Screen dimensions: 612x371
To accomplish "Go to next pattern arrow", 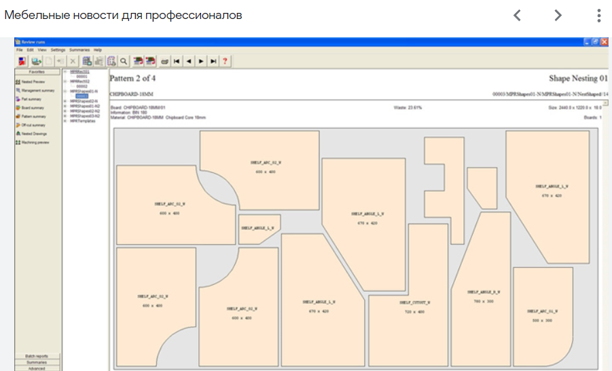I will point(201,61).
